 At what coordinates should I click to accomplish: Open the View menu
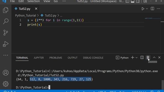(x=47, y=1)
